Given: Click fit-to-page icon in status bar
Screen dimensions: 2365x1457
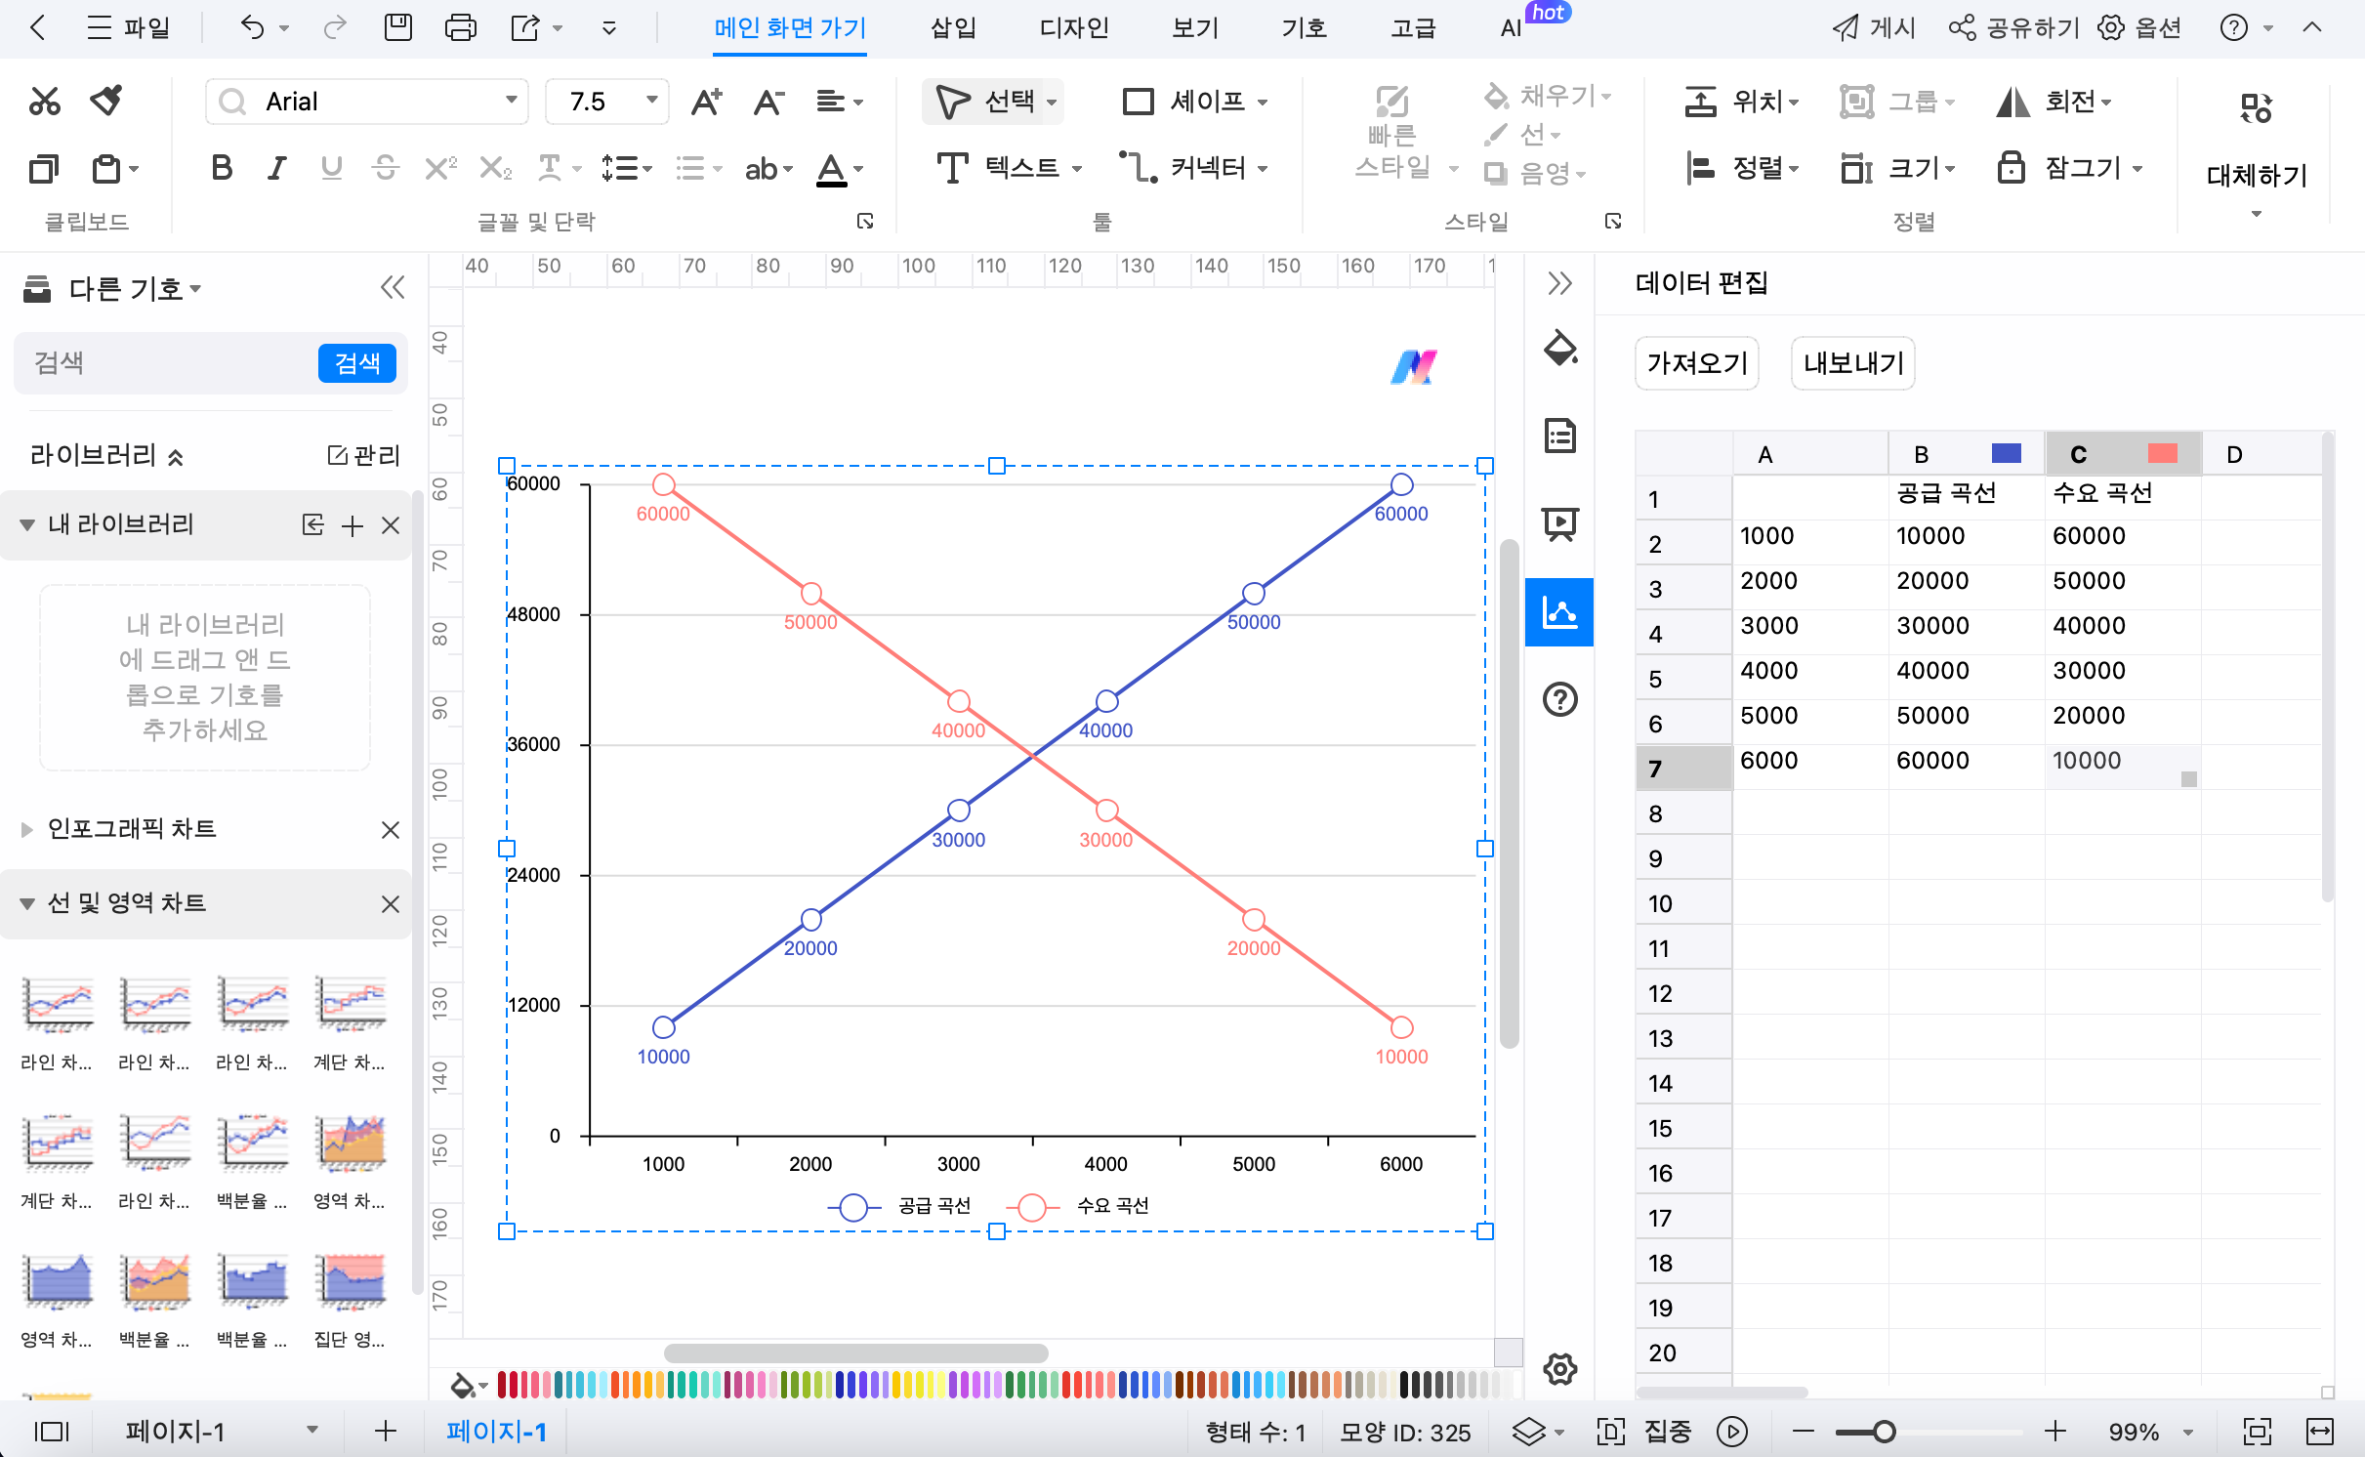Looking at the screenshot, I should (2257, 1432).
